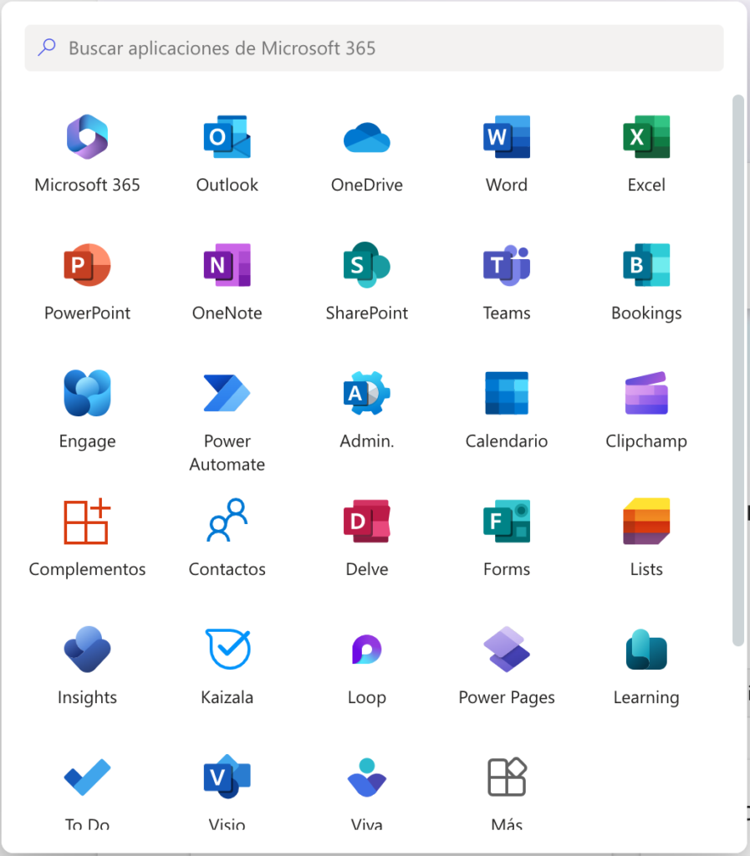The image size is (750, 856).
Task: Open the Learning app icon
Action: click(x=646, y=649)
